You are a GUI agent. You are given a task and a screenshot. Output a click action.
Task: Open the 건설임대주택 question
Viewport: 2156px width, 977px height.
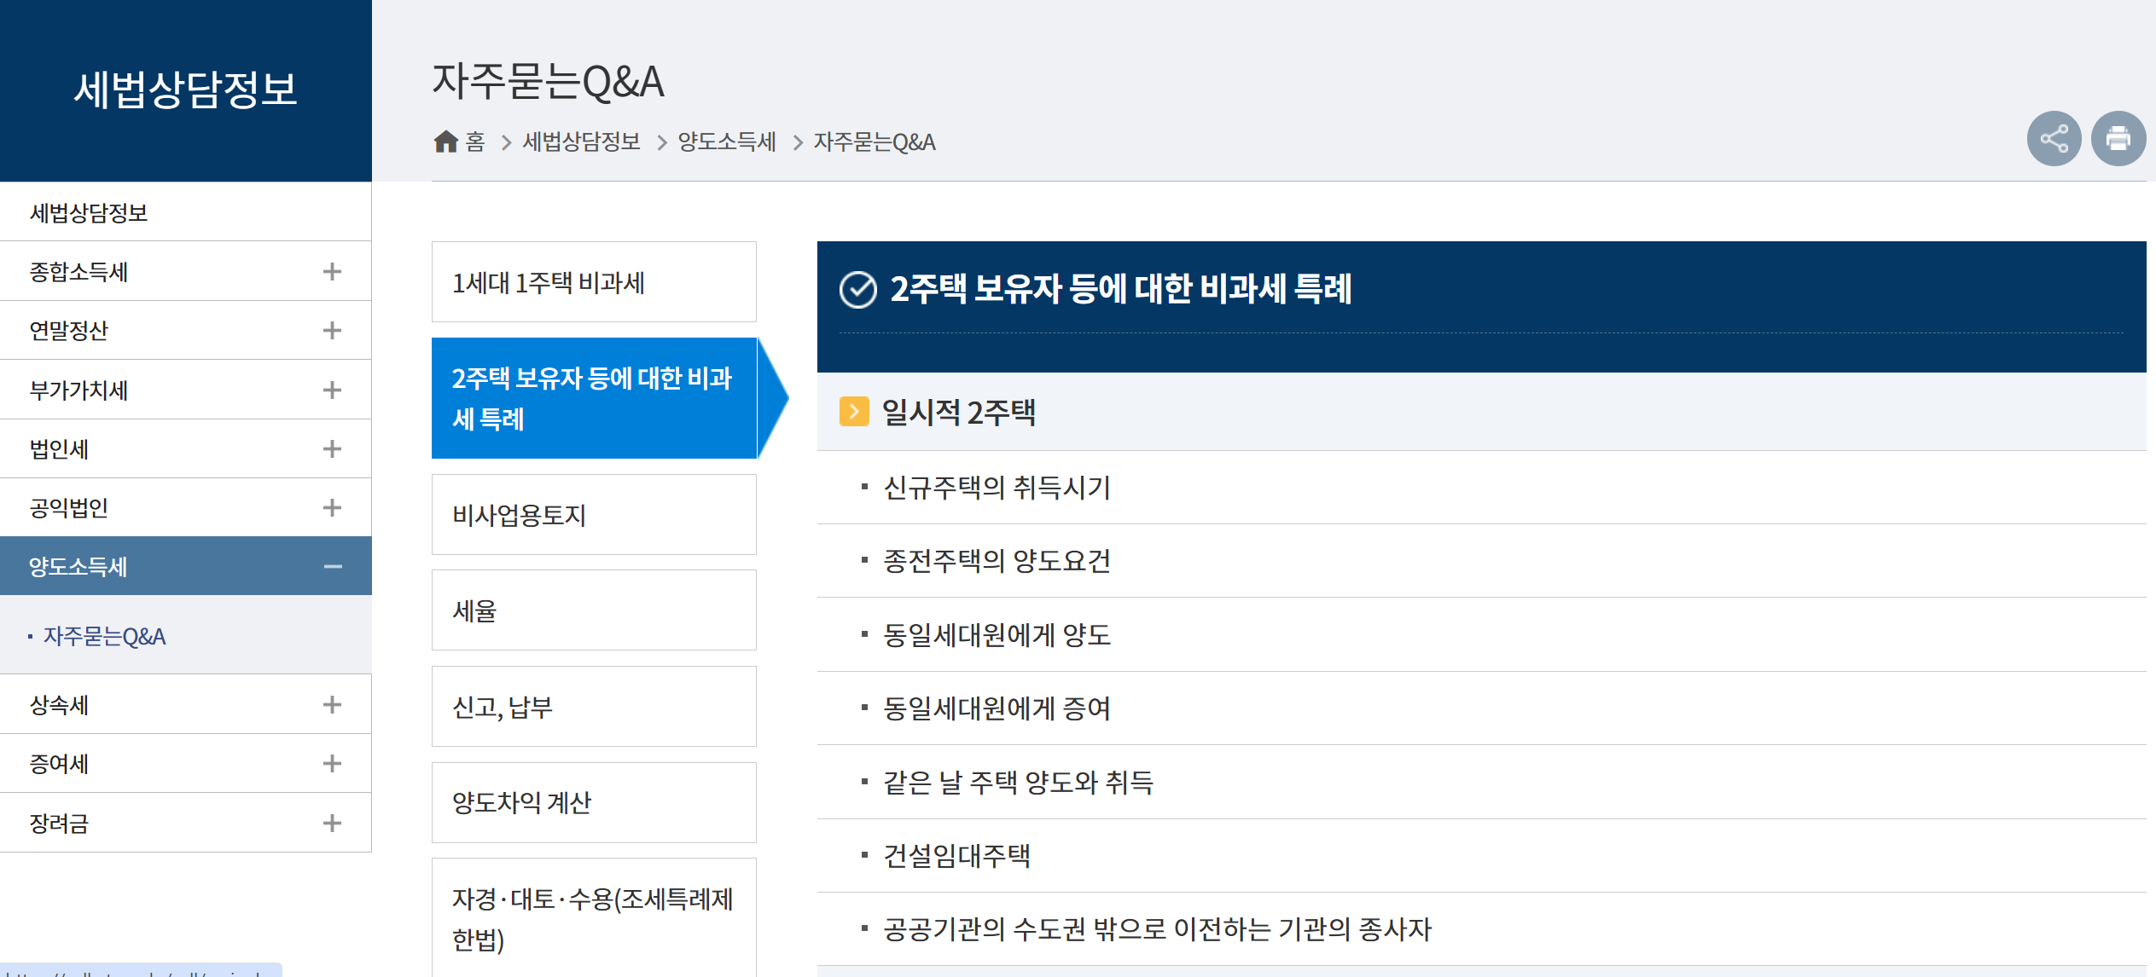pyautogui.click(x=956, y=856)
